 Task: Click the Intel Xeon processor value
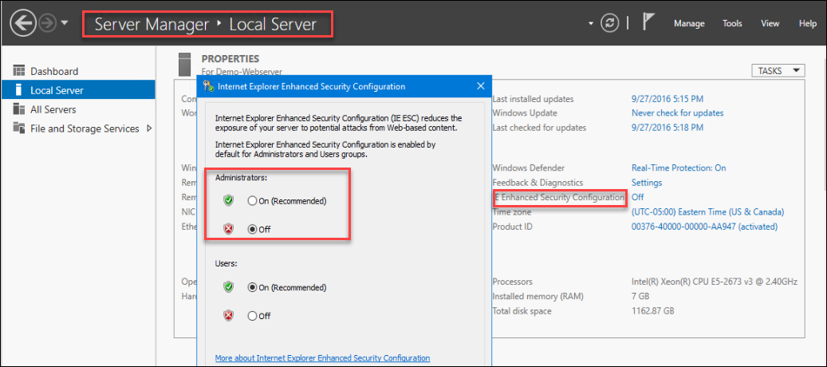(x=714, y=282)
